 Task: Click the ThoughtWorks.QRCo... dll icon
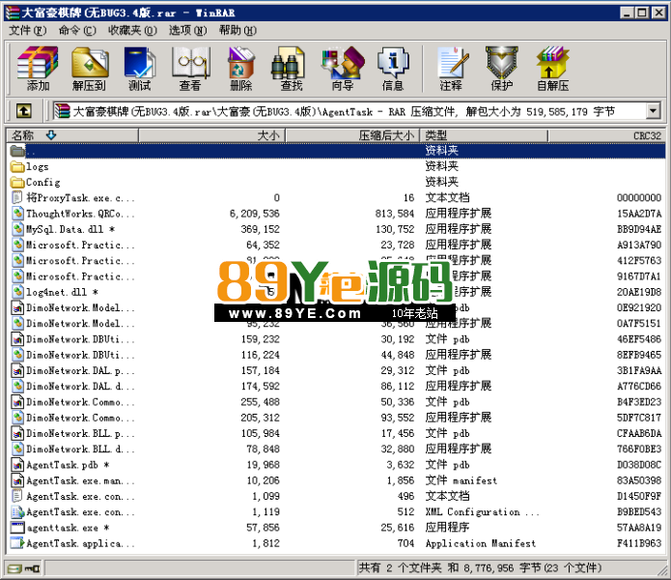pos(17,214)
